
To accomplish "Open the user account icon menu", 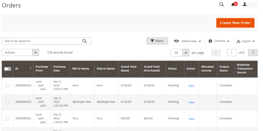I will tap(245, 4).
